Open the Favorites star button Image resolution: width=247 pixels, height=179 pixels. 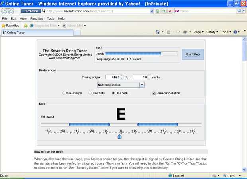coord(10,26)
